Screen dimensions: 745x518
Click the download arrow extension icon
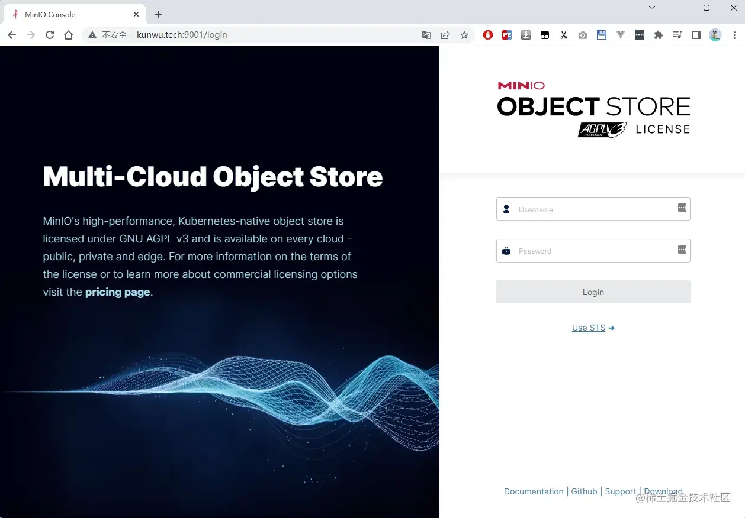click(x=526, y=35)
